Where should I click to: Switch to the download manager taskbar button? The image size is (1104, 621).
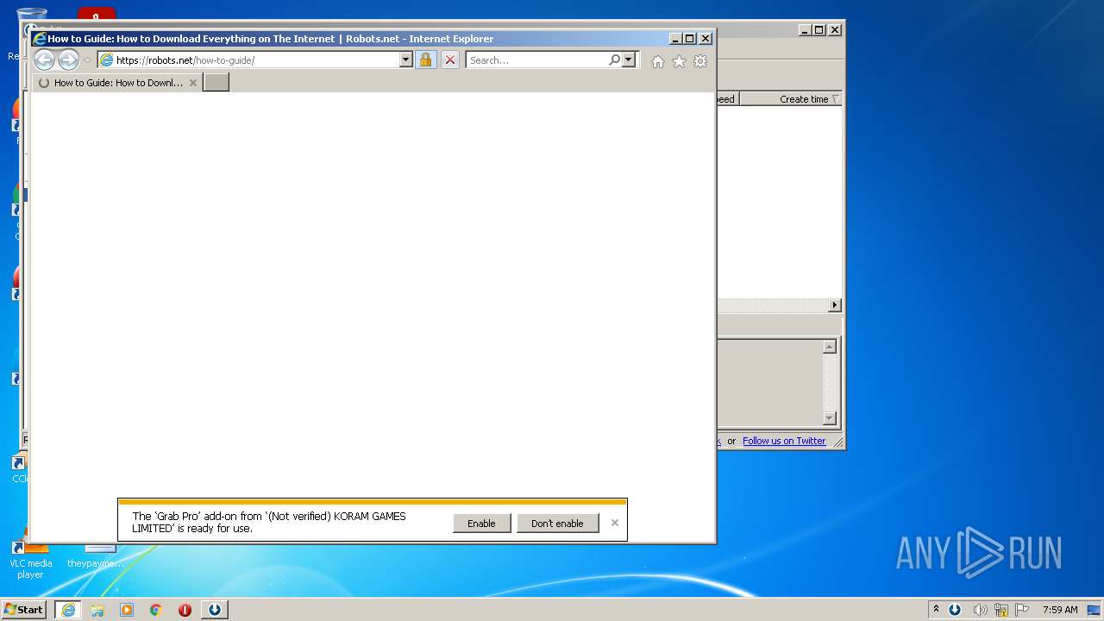coord(215,610)
